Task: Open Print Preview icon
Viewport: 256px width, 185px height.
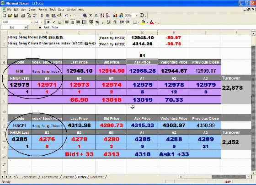Action: (x=29, y=16)
